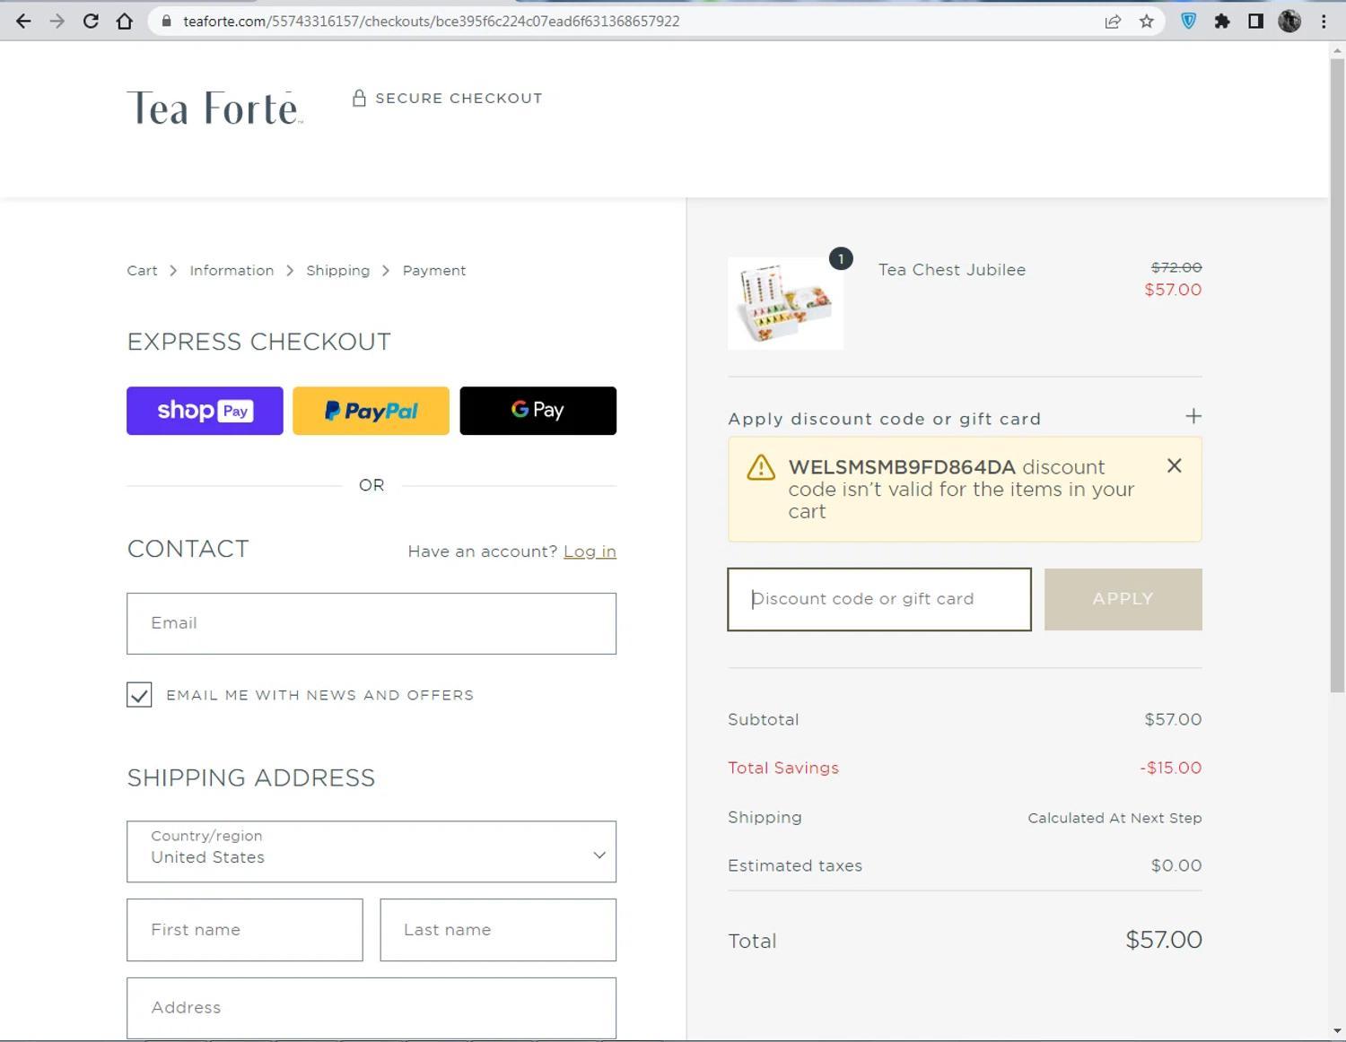Viewport: 1346px width, 1042px height.
Task: Expand discount section with plus icon
Action: (1193, 416)
